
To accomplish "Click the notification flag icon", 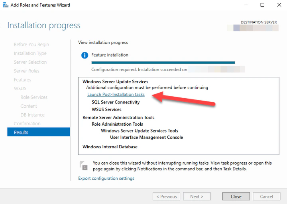I will click(x=83, y=165).
